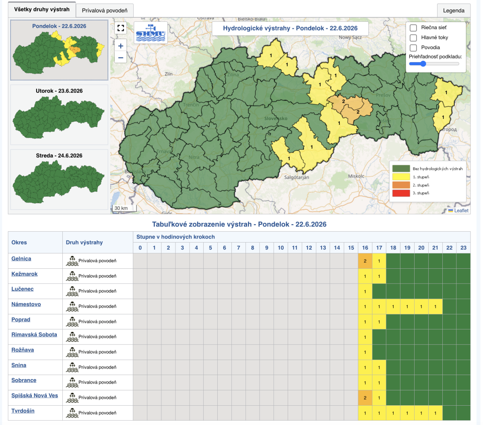Select Utorok 23.6.2026 map thumbnail
The image size is (483, 425).
point(59,114)
